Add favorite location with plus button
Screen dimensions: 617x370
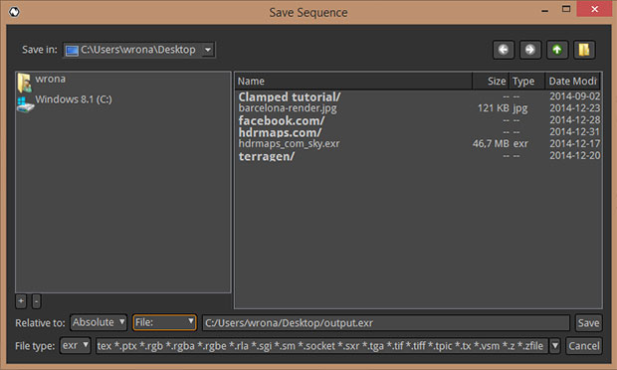click(x=21, y=301)
